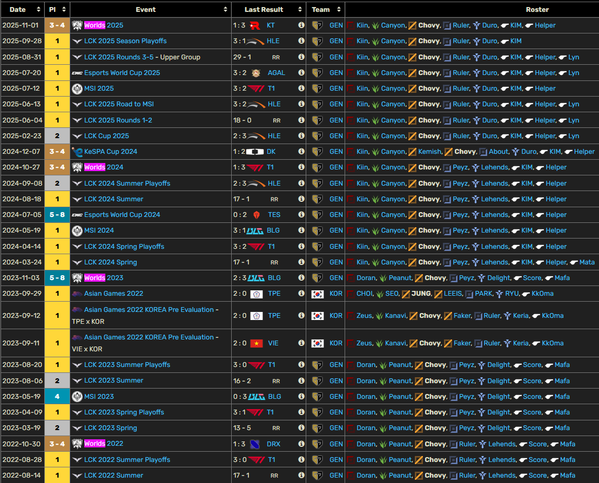Click BLG logo in MSI 2024 row
Viewport: 599px width, 483px height.
[255, 230]
